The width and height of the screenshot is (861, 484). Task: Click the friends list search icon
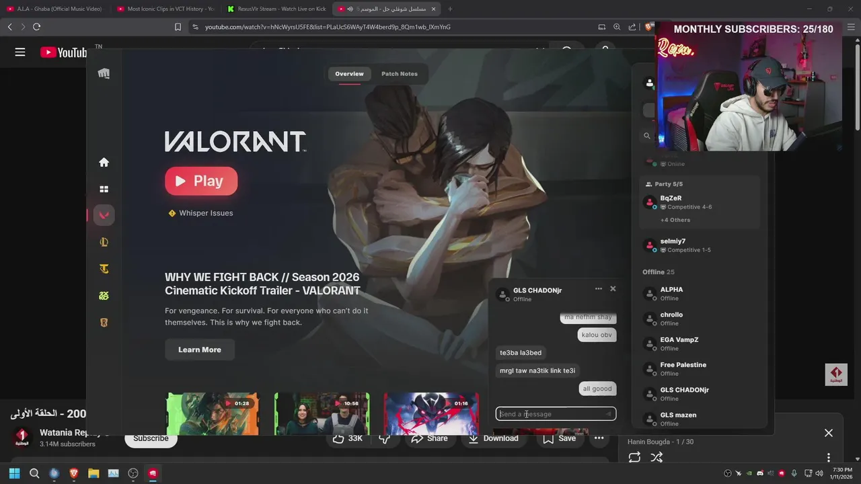coord(647,136)
